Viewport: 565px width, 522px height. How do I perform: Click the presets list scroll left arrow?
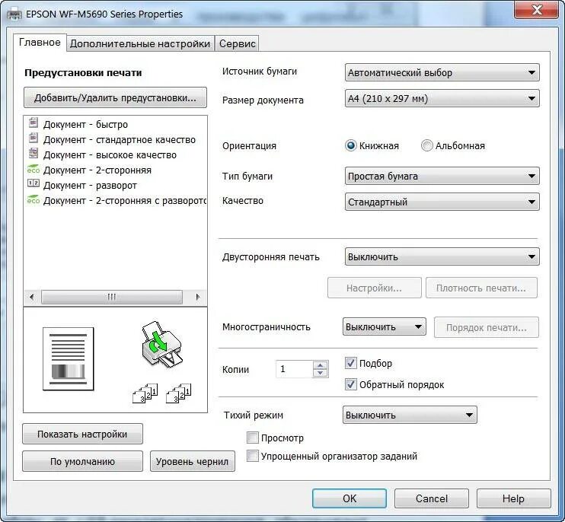[32, 297]
